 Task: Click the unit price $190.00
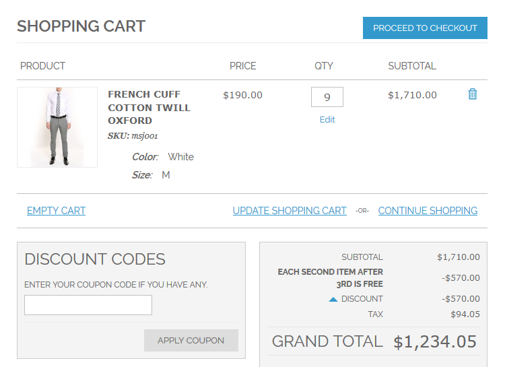pyautogui.click(x=242, y=95)
